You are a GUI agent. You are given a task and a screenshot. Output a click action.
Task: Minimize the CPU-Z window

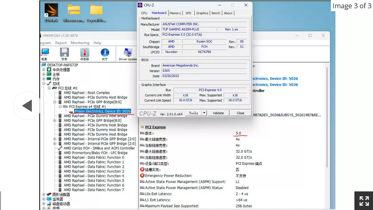click(x=220, y=5)
